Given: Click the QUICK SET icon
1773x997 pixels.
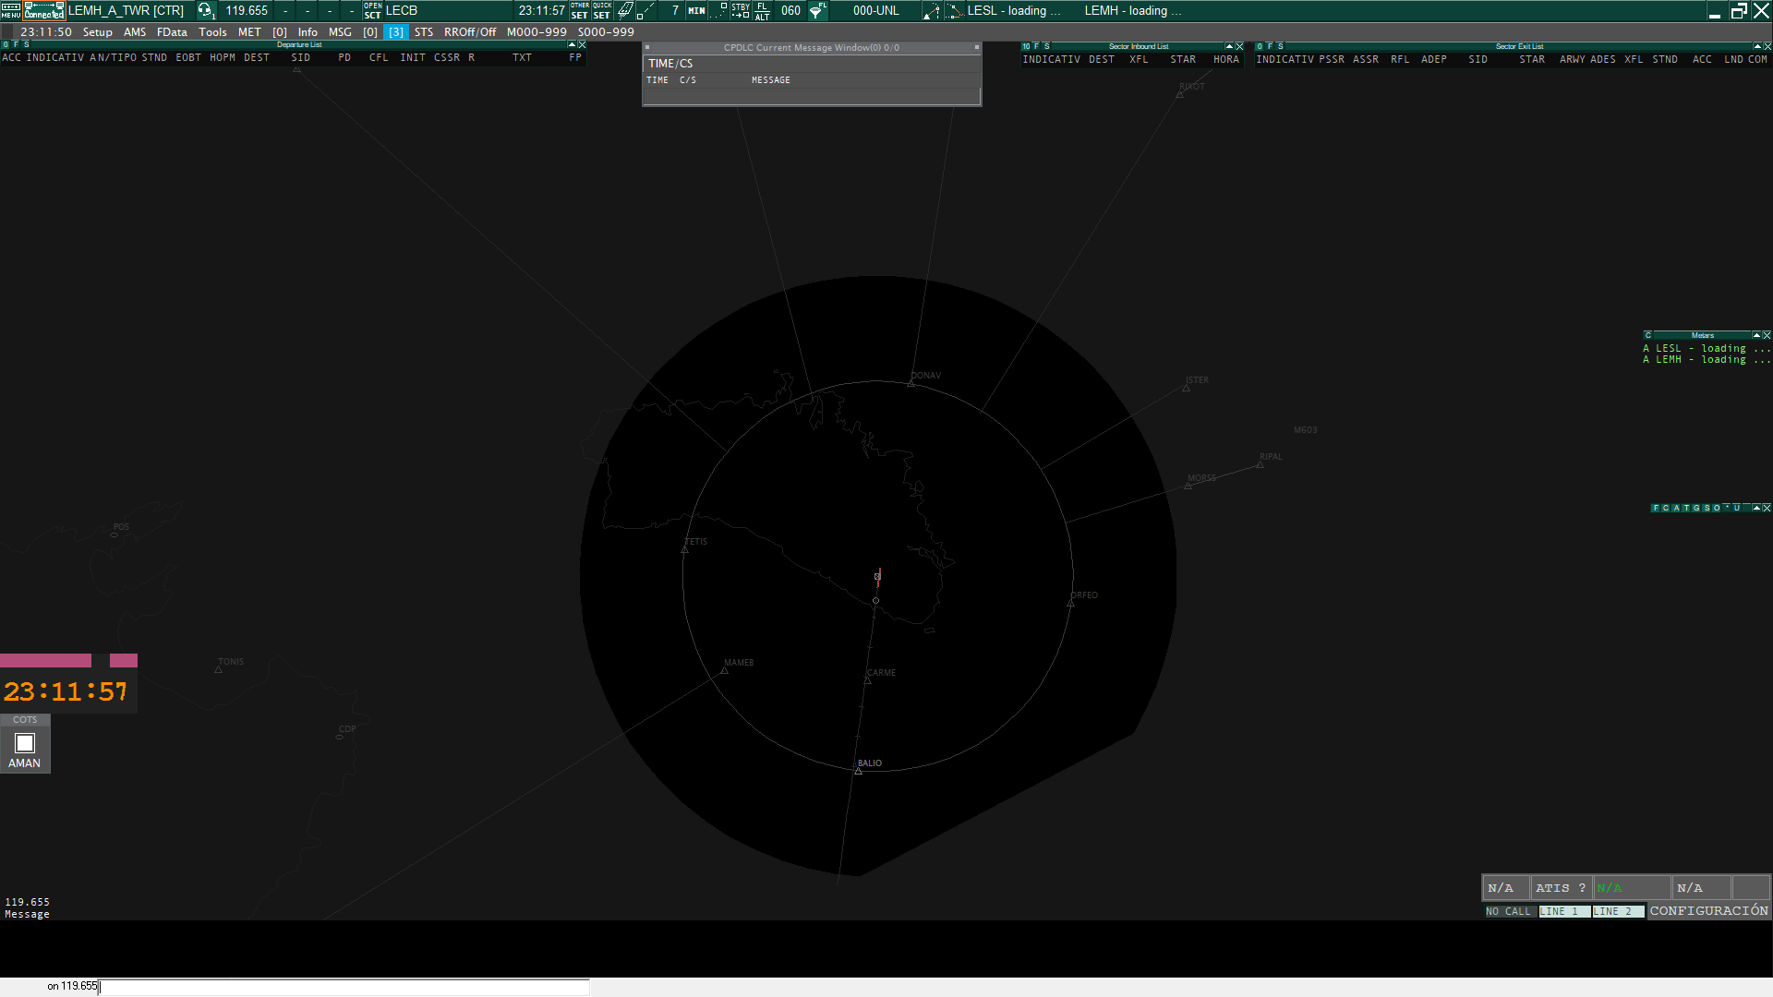Looking at the screenshot, I should click(x=602, y=11).
